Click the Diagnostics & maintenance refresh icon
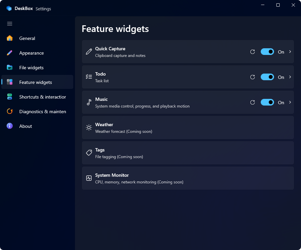 coord(10,111)
